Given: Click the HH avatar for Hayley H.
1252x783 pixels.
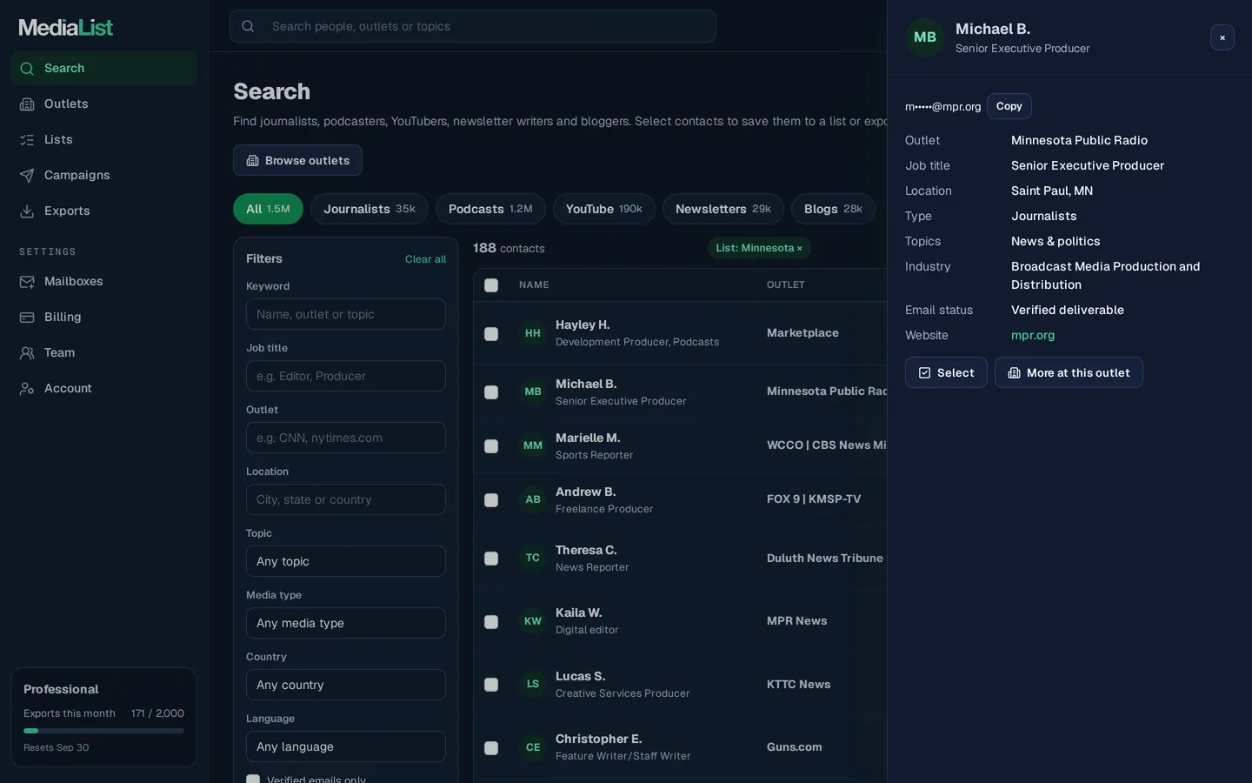Looking at the screenshot, I should [x=533, y=333].
